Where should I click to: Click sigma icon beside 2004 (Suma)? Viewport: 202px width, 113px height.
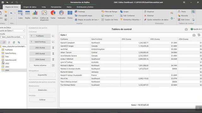53,59
